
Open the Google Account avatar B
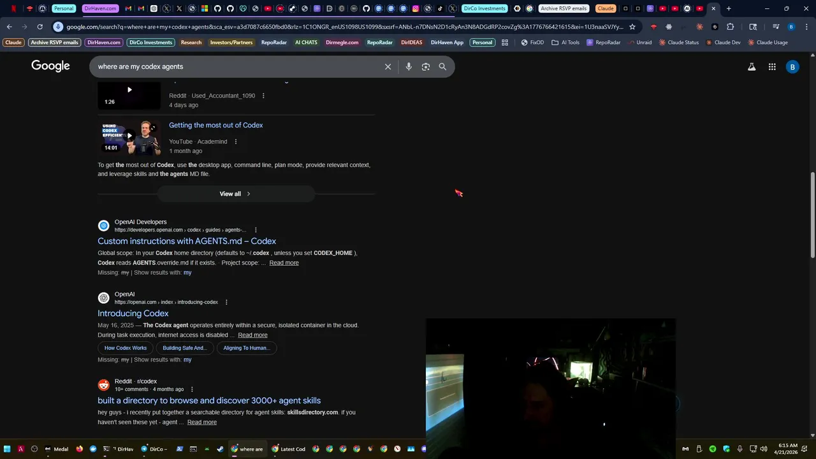pyautogui.click(x=792, y=66)
